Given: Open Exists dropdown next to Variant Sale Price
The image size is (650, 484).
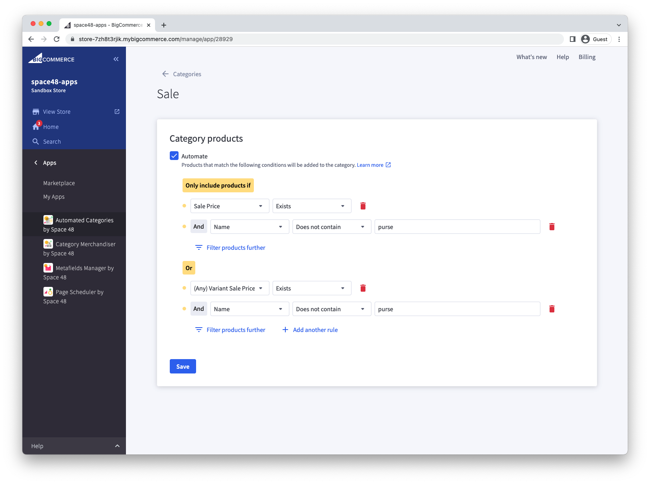Looking at the screenshot, I should click(x=312, y=288).
